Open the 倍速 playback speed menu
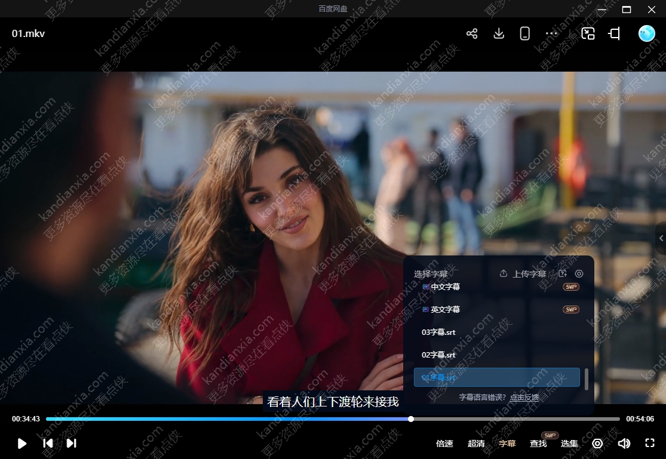This screenshot has height=459, width=666. (444, 443)
